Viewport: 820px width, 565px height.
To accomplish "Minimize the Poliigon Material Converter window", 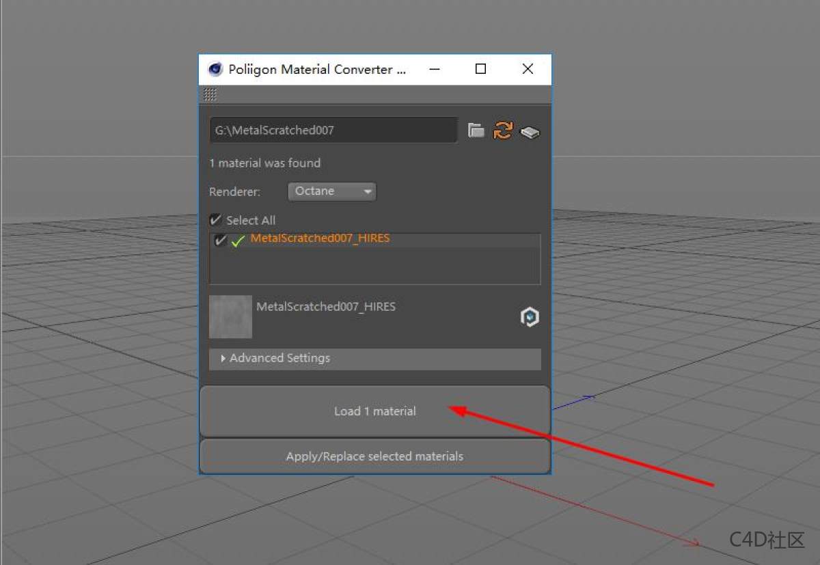I will tap(435, 69).
